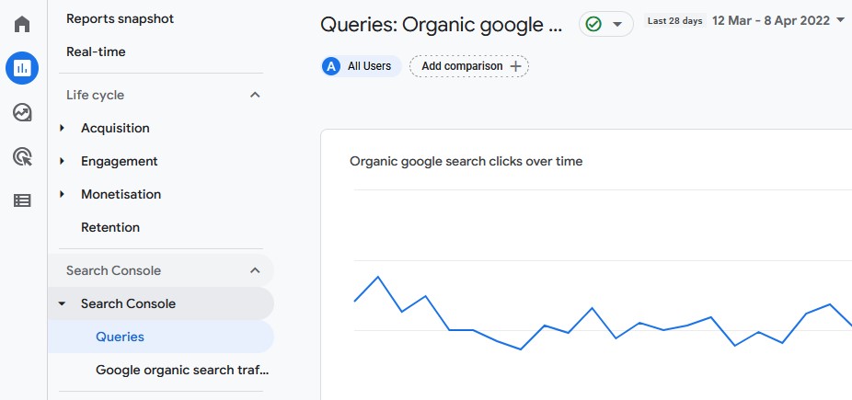Open the date range dropdown arrow
Image resolution: width=852 pixels, height=400 pixels.
click(x=841, y=20)
